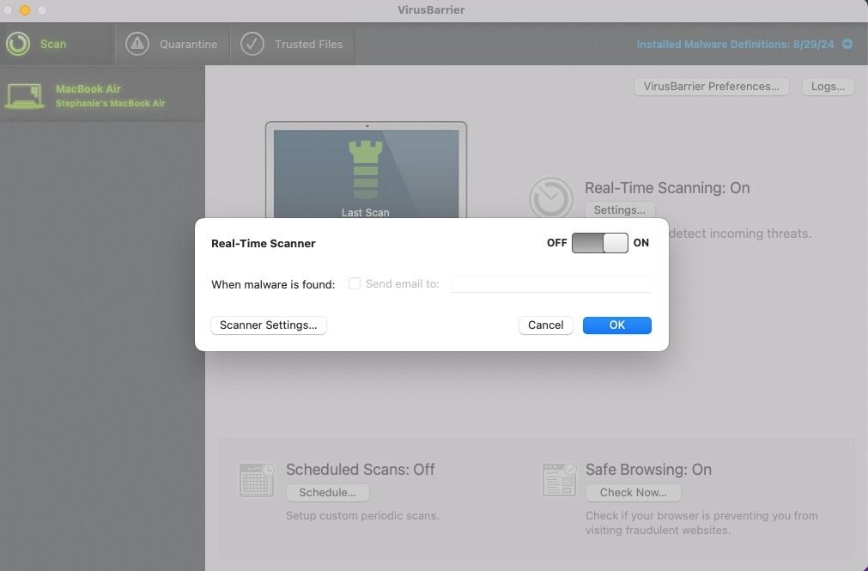Cancel the Real-Time Scanner dialog

coord(545,325)
